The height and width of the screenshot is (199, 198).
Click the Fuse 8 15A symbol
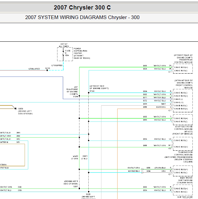coord(63,54)
